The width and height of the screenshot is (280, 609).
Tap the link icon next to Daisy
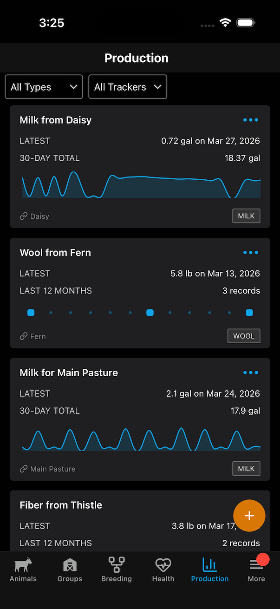pyautogui.click(x=23, y=216)
